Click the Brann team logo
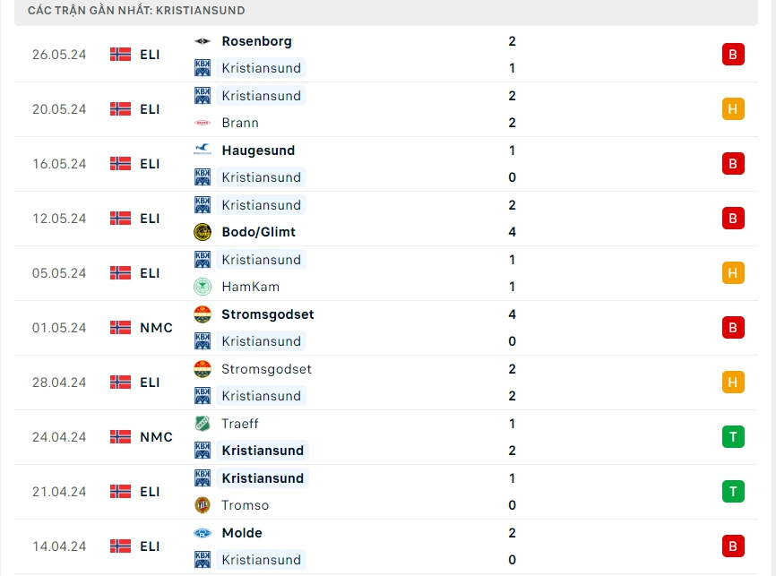The height and width of the screenshot is (576, 776). point(203,123)
